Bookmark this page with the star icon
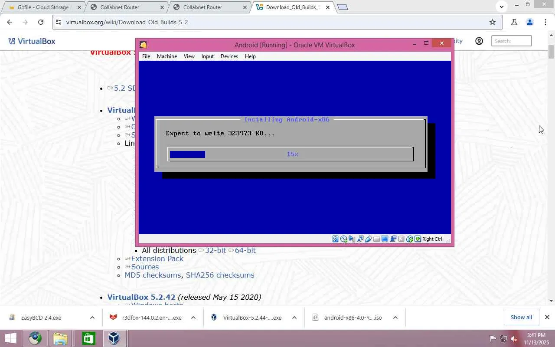Image resolution: width=555 pixels, height=347 pixels. (x=493, y=22)
